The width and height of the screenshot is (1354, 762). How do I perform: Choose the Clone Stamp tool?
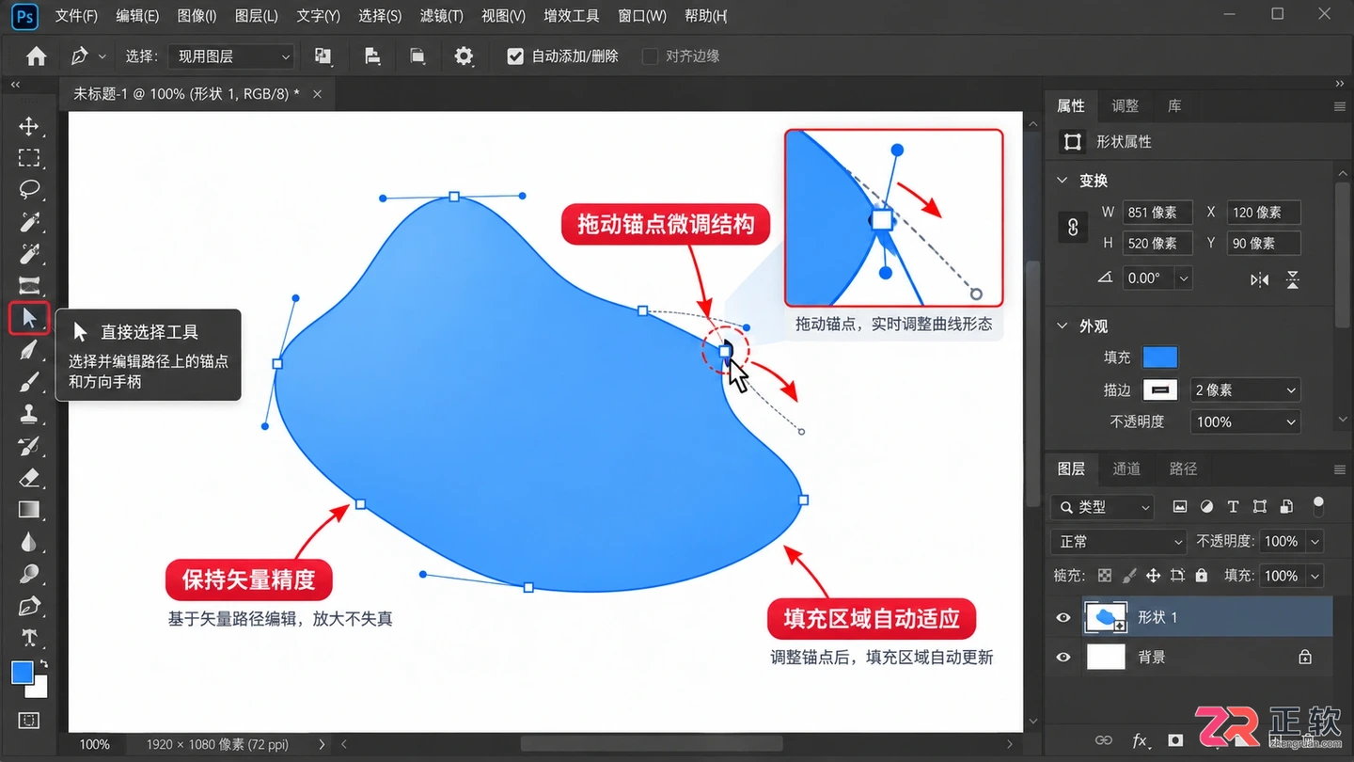[x=29, y=414]
